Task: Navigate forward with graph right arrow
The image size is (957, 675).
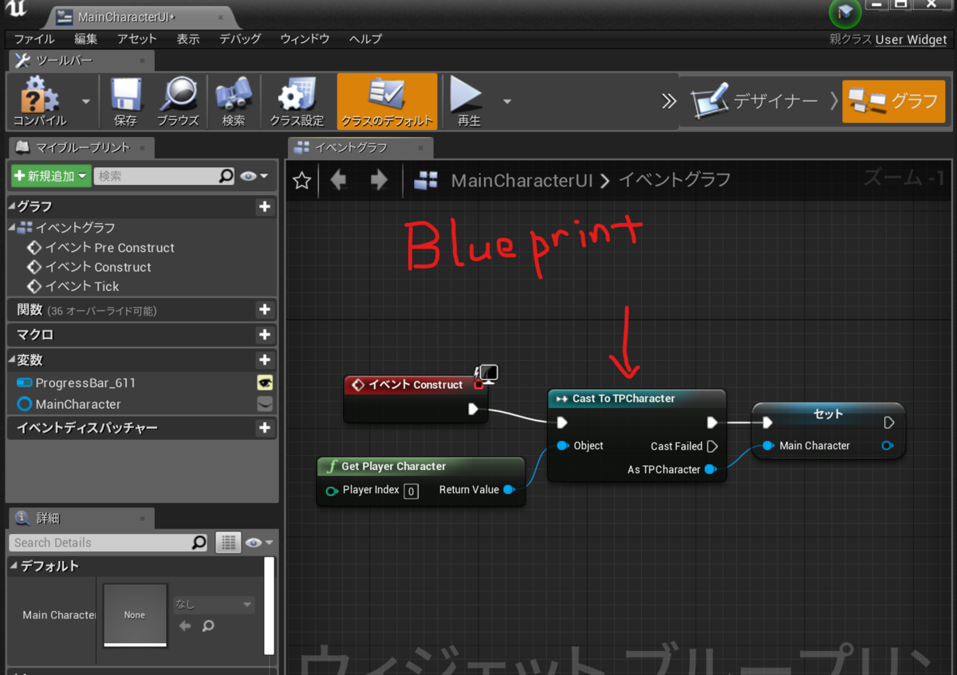Action: tap(379, 180)
